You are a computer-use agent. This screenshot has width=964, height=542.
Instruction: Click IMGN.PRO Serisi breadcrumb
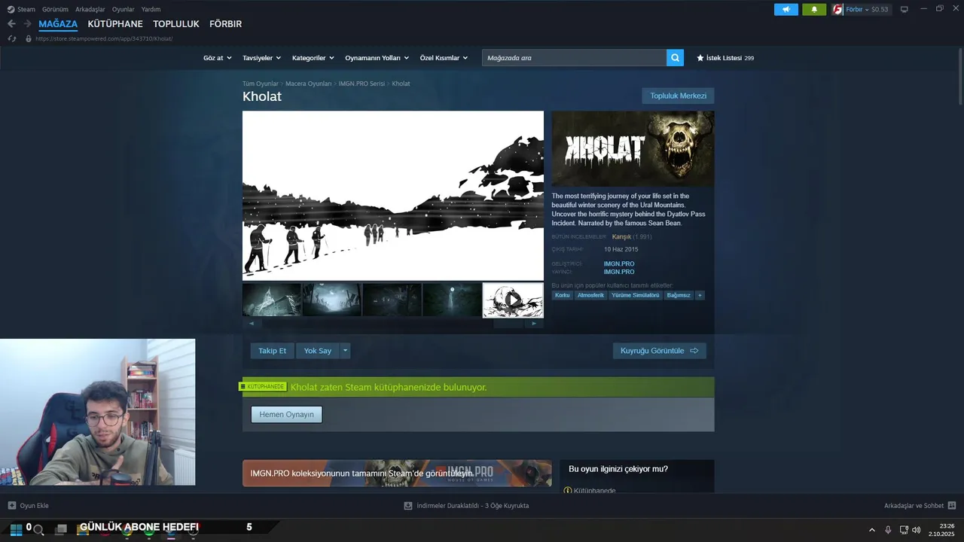(362, 84)
